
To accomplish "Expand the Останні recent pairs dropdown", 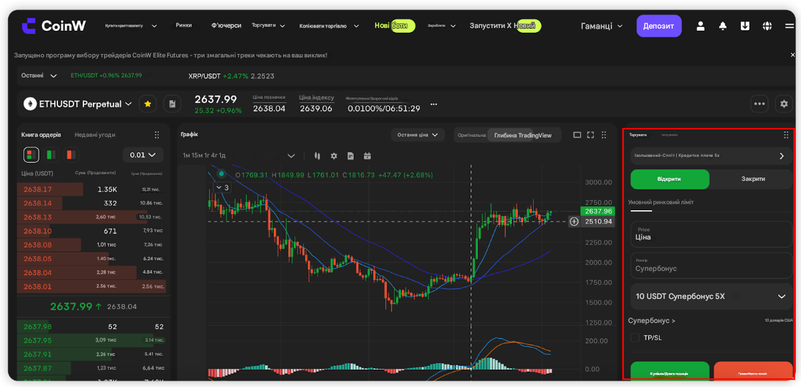I will [x=39, y=76].
